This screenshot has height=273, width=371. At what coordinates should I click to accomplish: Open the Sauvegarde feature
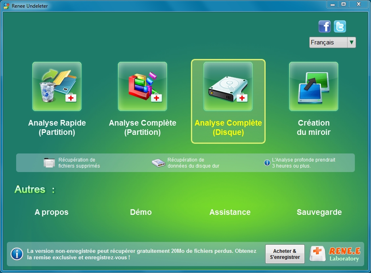(x=319, y=212)
